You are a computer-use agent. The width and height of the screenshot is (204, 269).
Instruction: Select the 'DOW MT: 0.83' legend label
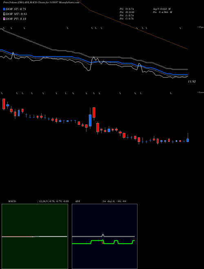(x=16, y=14)
